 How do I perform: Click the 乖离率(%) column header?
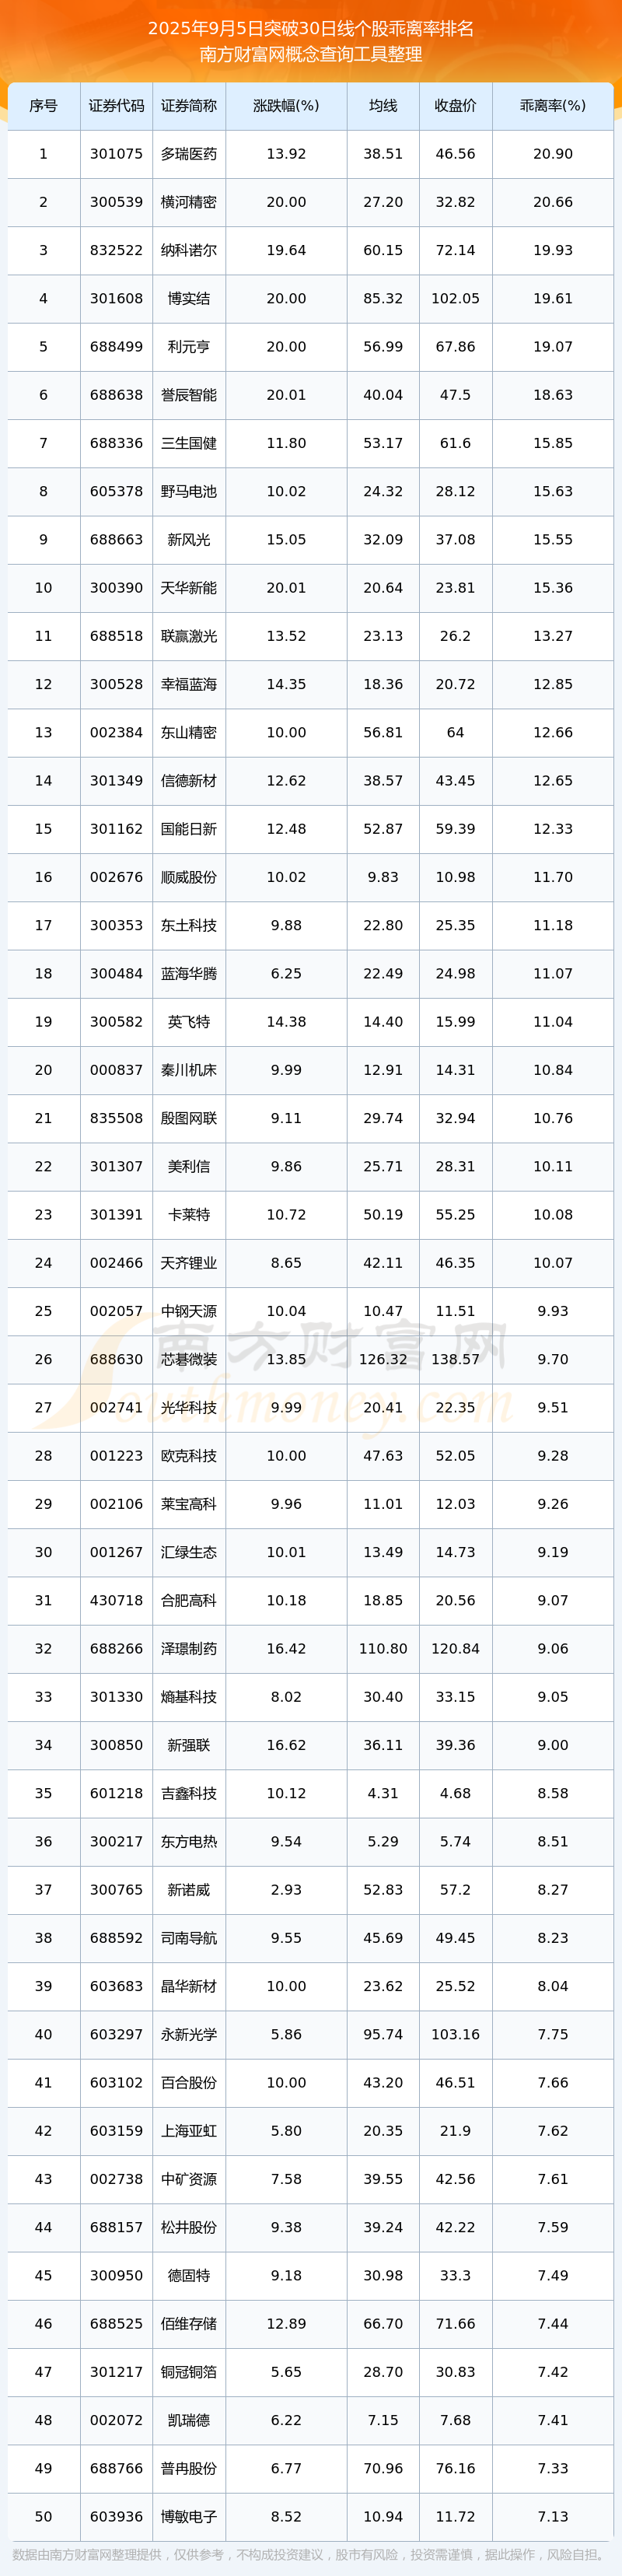tap(553, 106)
